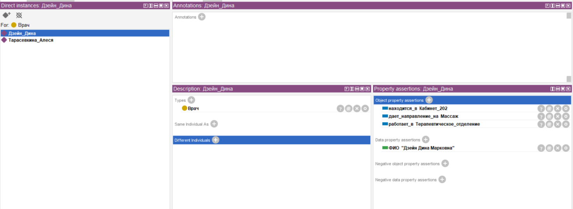The width and height of the screenshot is (573, 209).
Task: Explain the работает_в Терапевтическое_отделение assertion
Action: pyautogui.click(x=541, y=124)
